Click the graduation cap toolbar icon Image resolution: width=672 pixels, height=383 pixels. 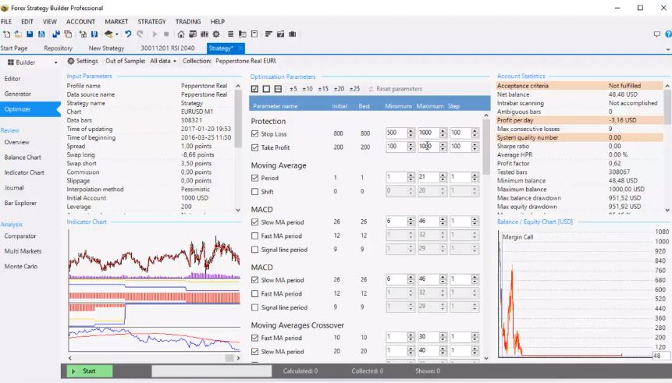108,34
